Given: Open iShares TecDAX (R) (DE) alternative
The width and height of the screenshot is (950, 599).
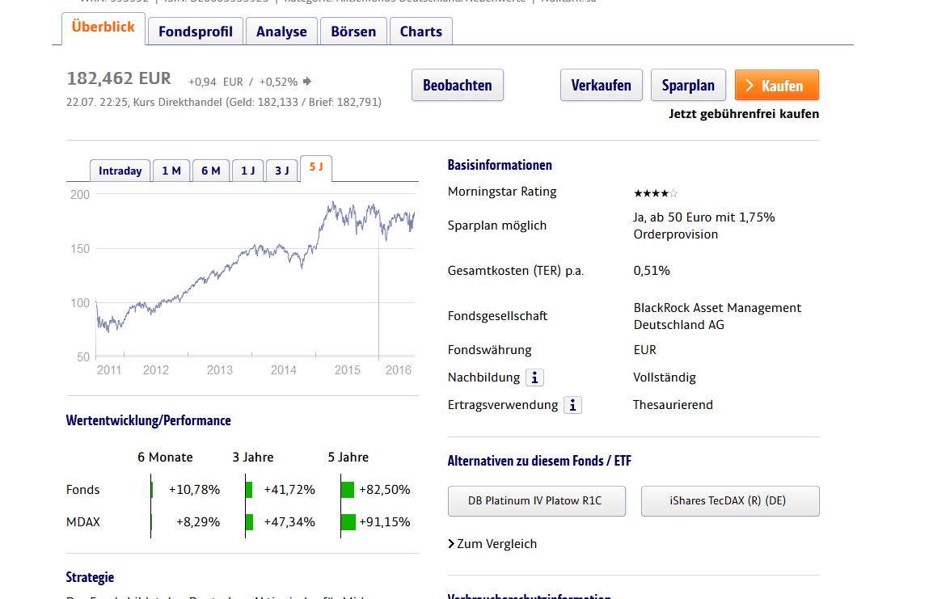Looking at the screenshot, I should (x=729, y=500).
